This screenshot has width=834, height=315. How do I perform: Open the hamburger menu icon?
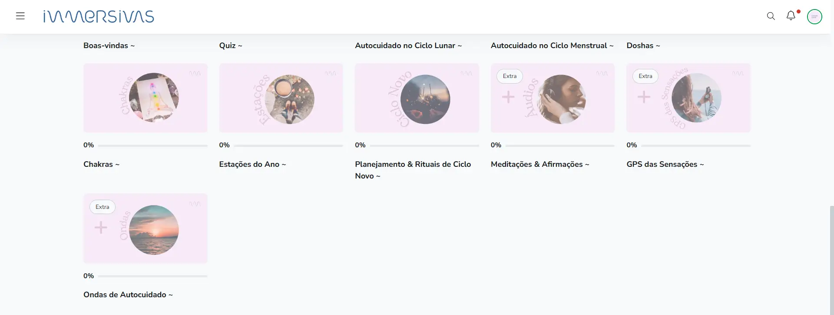click(x=20, y=16)
